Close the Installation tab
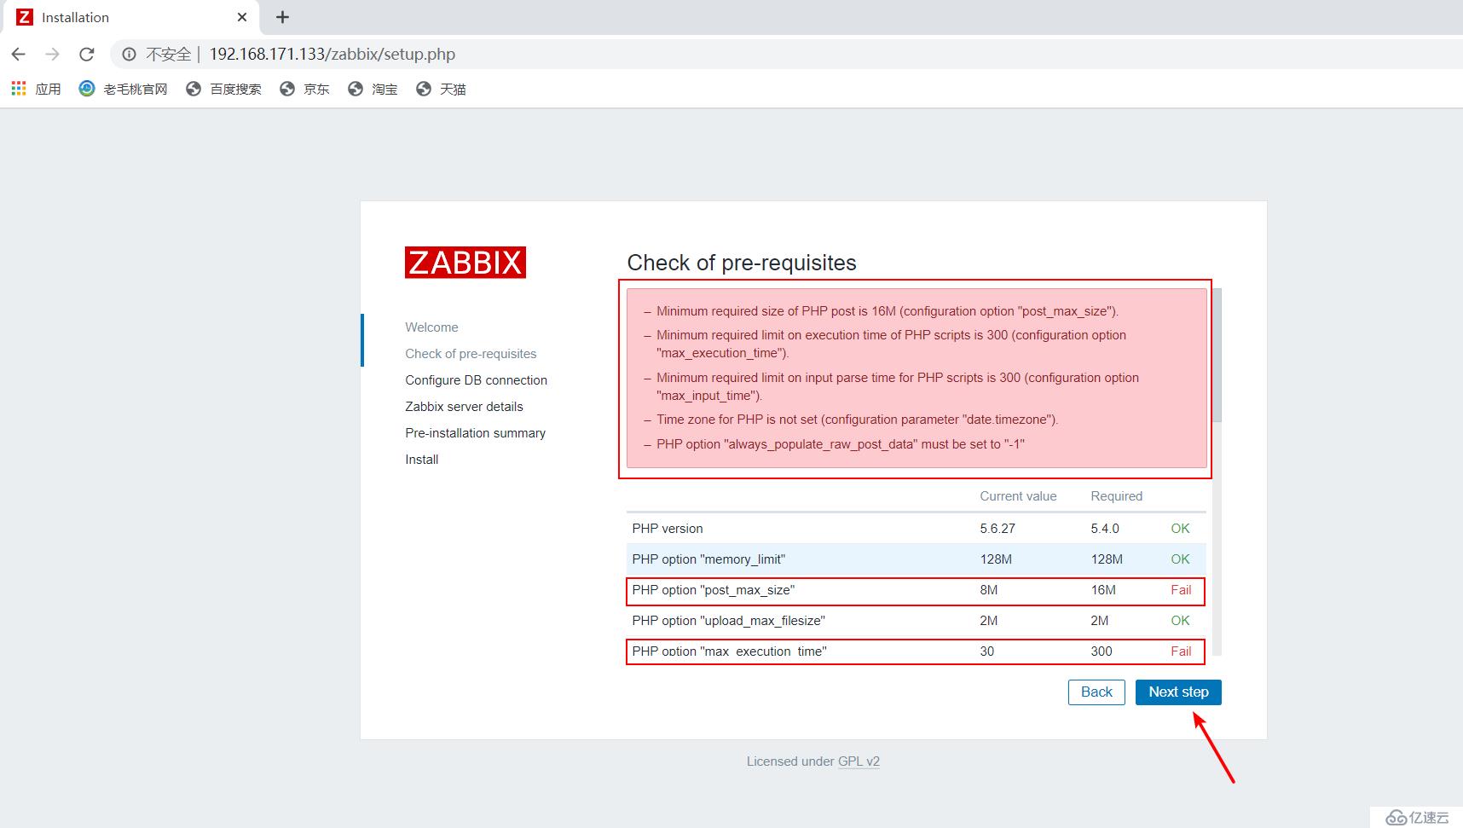Image resolution: width=1463 pixels, height=828 pixels. coord(242,17)
